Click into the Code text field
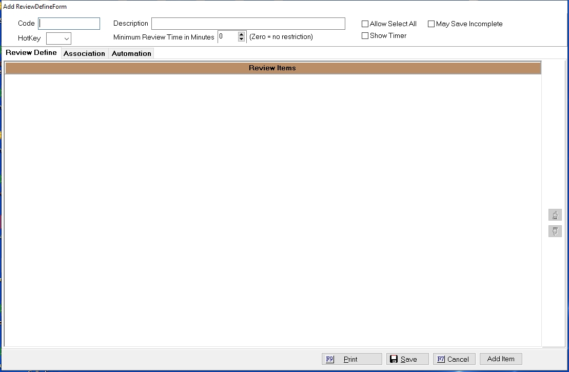569x372 pixels. (x=69, y=24)
